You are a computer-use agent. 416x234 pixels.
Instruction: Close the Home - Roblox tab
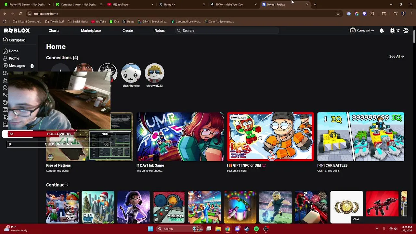[x=307, y=5]
